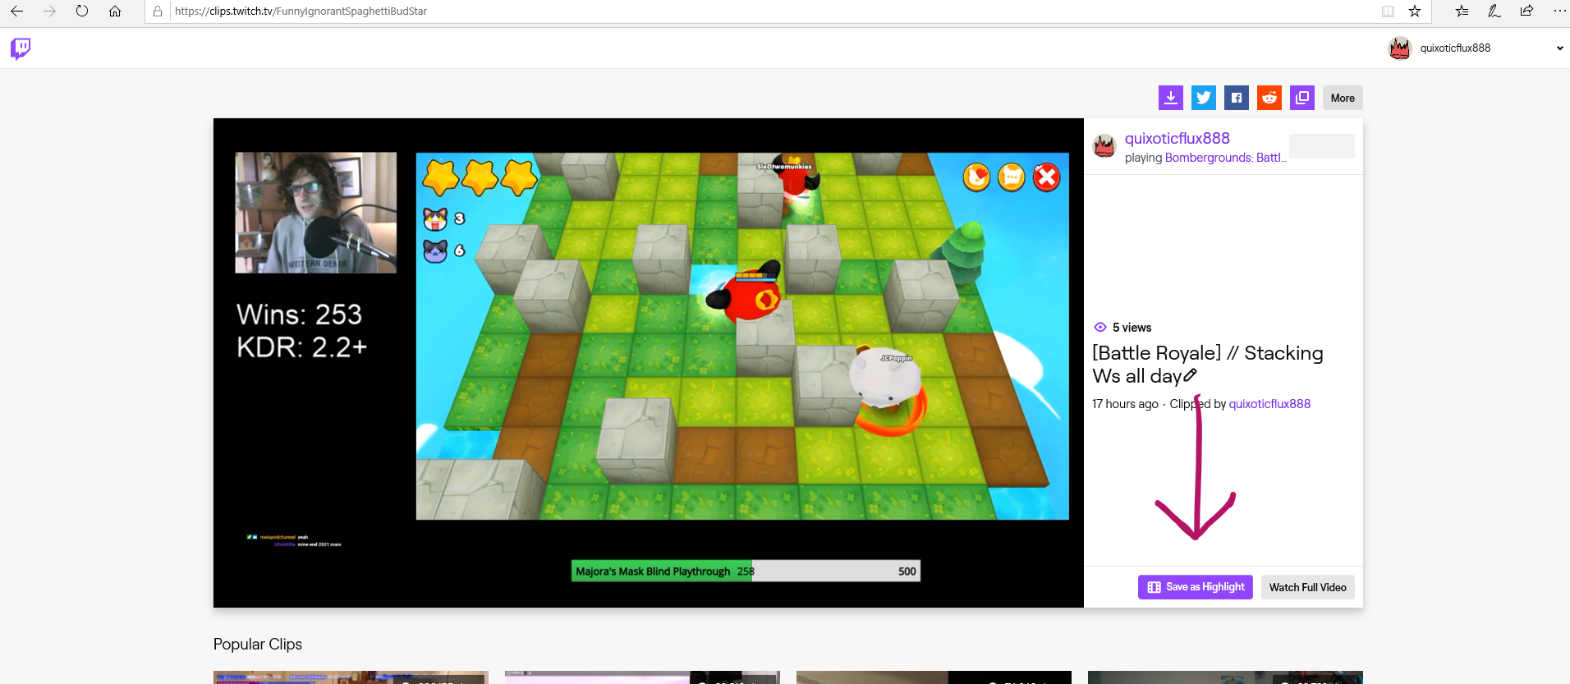Click the browser share icon

click(x=1526, y=11)
